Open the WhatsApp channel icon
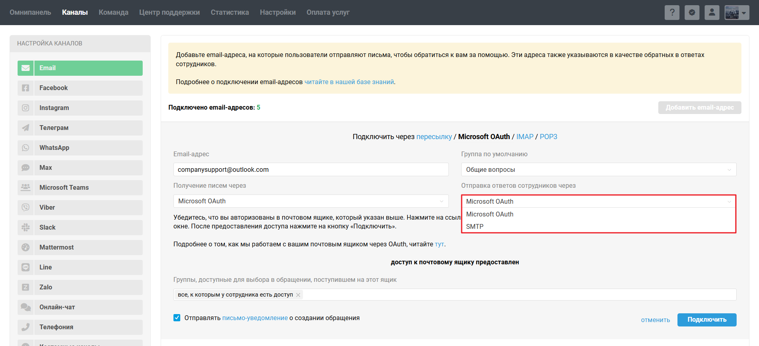 [x=26, y=148]
